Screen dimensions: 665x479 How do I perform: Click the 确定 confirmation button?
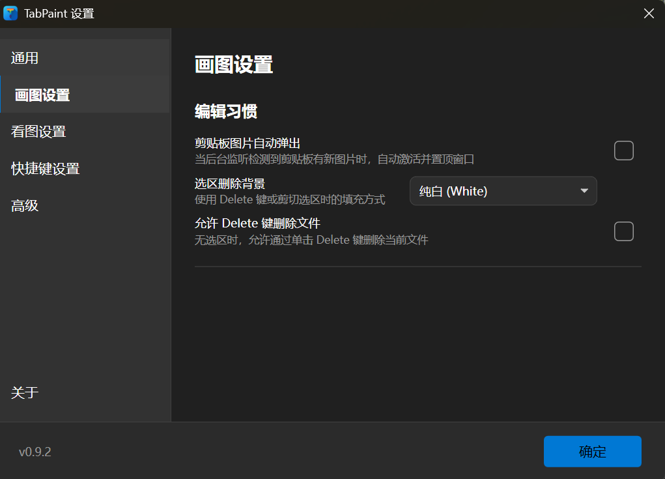click(592, 451)
